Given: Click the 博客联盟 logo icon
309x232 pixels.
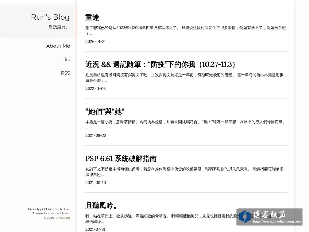Looking at the screenshot, I should [245, 217].
